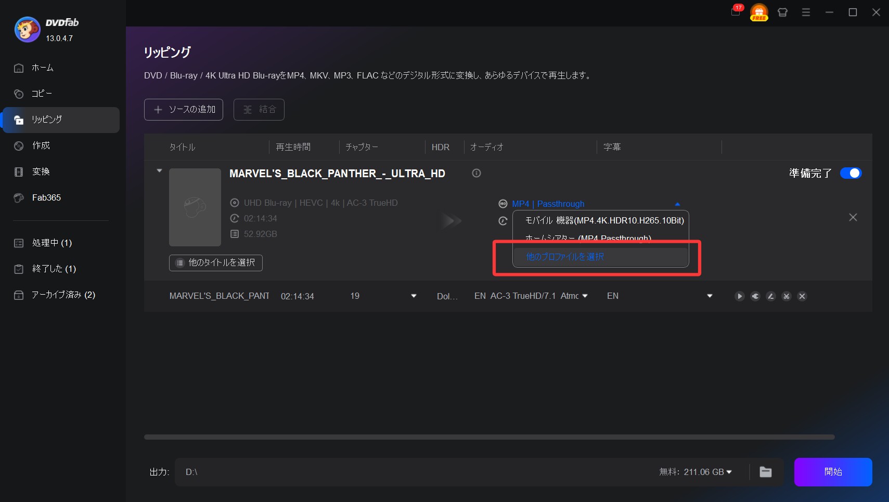Image resolution: width=889 pixels, height=502 pixels.
Task: Click the horizontal scrollbar under the list
Action: click(489, 437)
